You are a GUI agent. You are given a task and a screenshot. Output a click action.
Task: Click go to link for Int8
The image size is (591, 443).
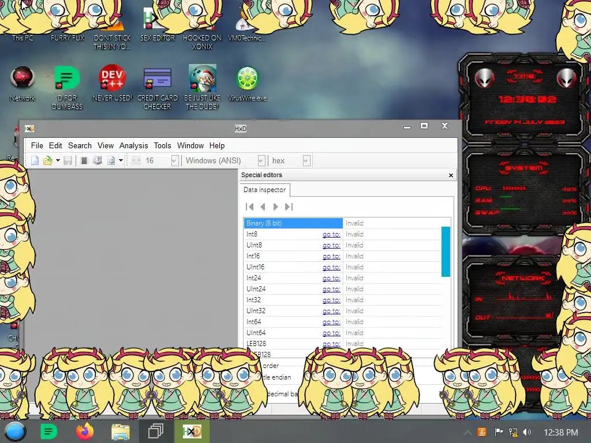pos(331,234)
